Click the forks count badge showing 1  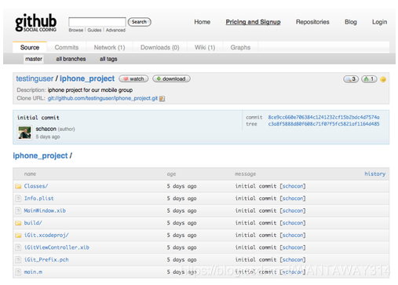coord(369,79)
